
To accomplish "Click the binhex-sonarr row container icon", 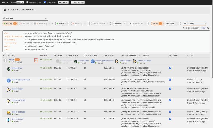I will point(9,120).
